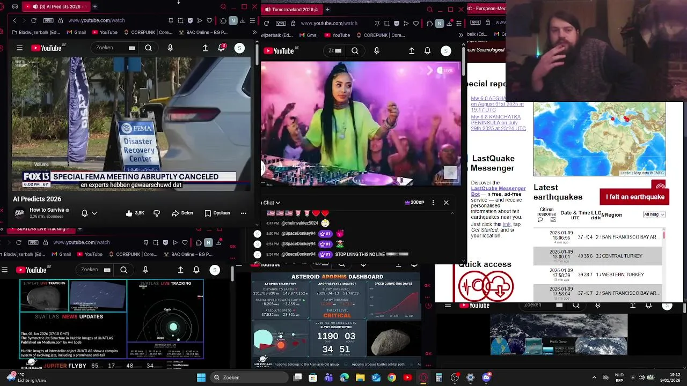
Task: Open YouTube guide menu in 3I/ATLAS window
Action: click(4, 270)
